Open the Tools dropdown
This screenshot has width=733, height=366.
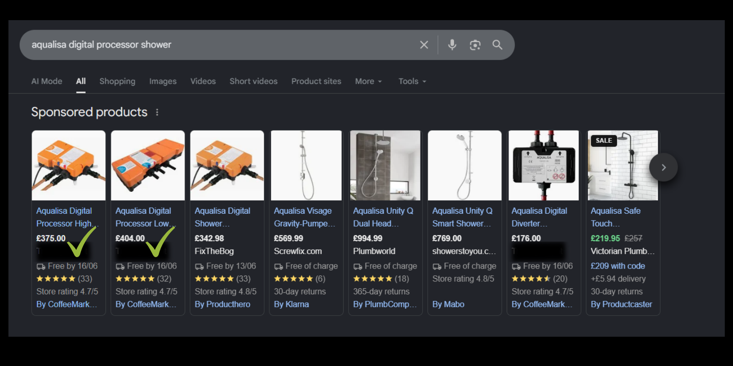point(412,81)
